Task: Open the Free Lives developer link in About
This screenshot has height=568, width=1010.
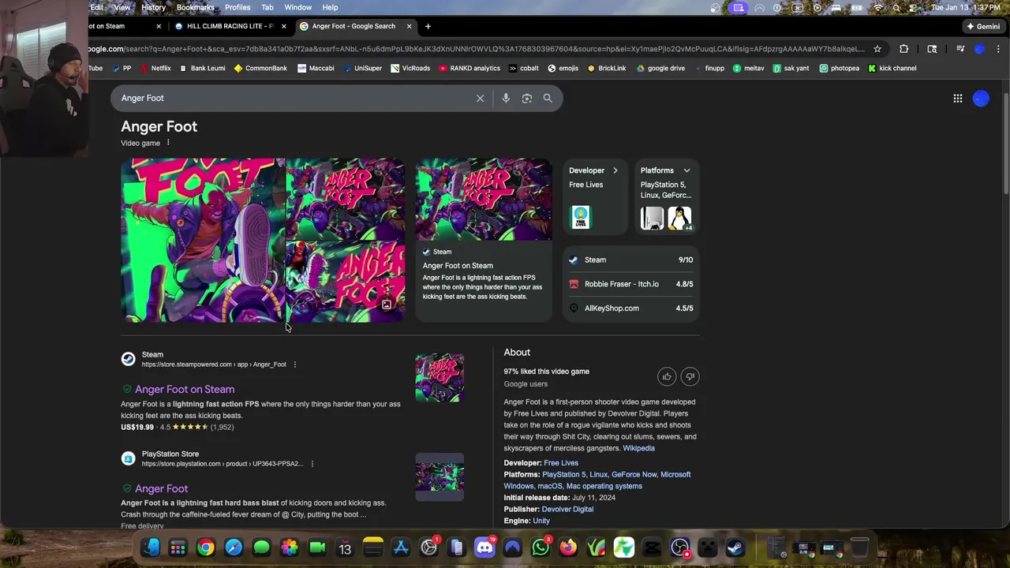Action: pyautogui.click(x=561, y=463)
